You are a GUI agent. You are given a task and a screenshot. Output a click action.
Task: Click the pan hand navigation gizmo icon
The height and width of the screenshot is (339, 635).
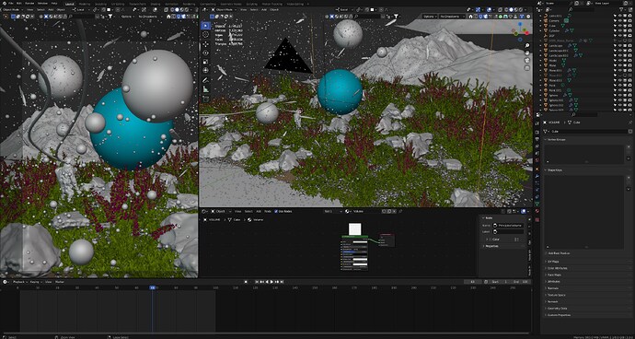527,53
